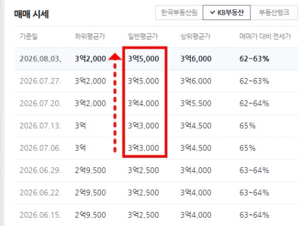Click the 일반평균가 column header

pyautogui.click(x=143, y=36)
